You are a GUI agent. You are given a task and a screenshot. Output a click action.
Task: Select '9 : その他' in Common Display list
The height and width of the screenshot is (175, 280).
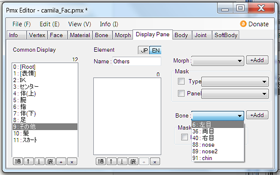click(x=45, y=127)
